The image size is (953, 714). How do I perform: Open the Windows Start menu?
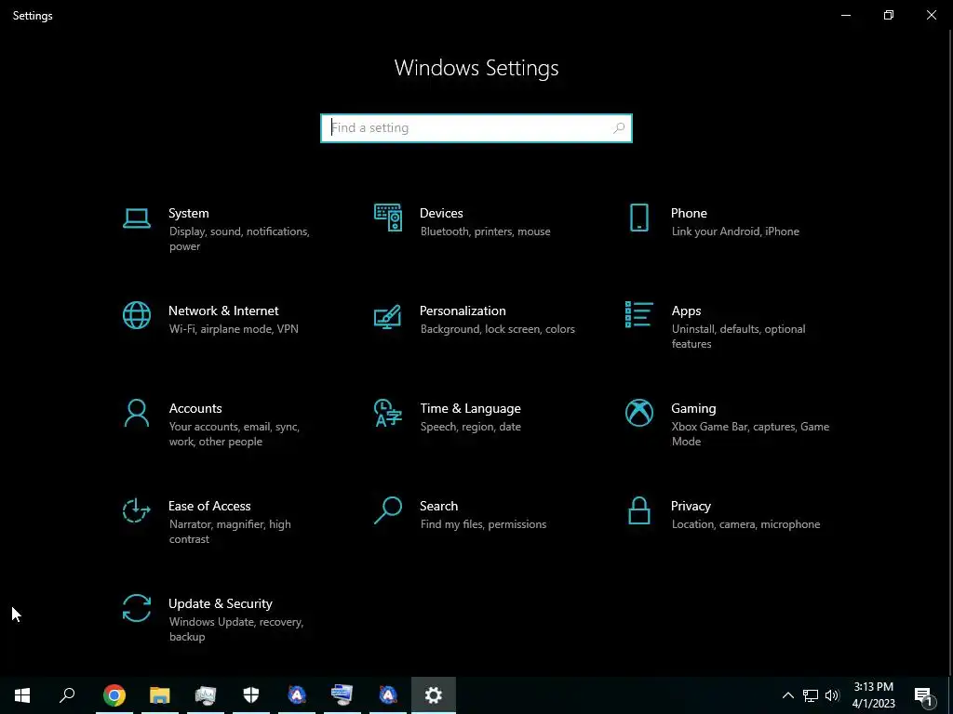point(22,695)
